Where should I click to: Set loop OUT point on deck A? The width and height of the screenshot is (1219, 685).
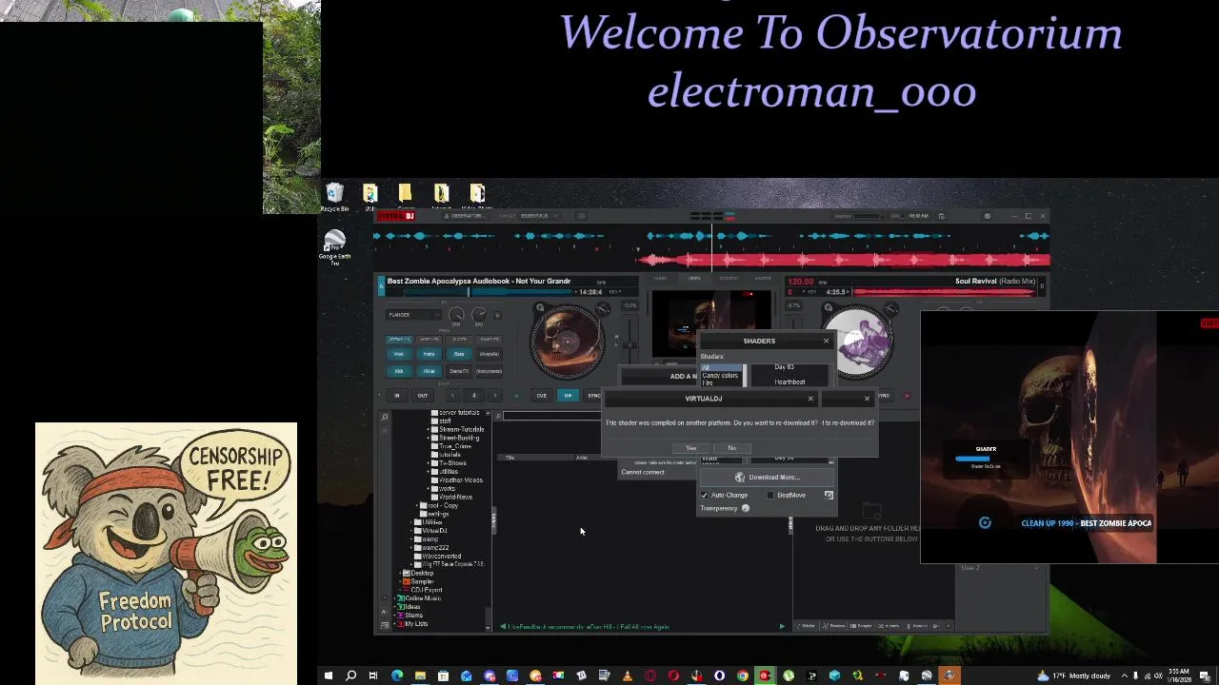tap(422, 396)
